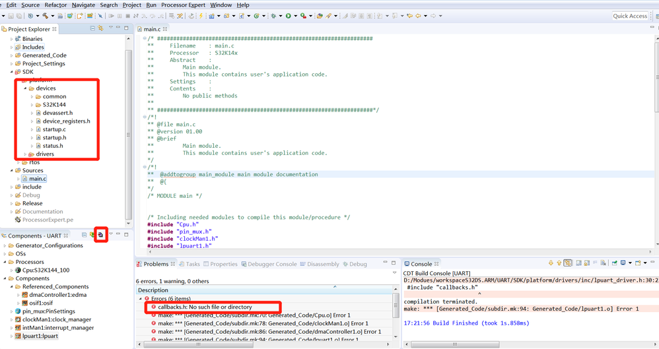Open the Run button dropdown arrow
The height and width of the screenshot is (349, 659).
point(295,16)
